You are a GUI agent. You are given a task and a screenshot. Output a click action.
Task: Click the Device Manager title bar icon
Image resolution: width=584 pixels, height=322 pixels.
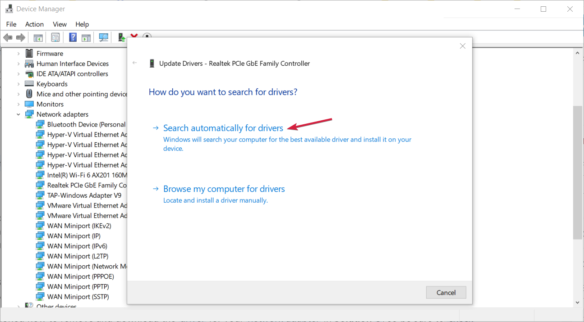point(9,9)
